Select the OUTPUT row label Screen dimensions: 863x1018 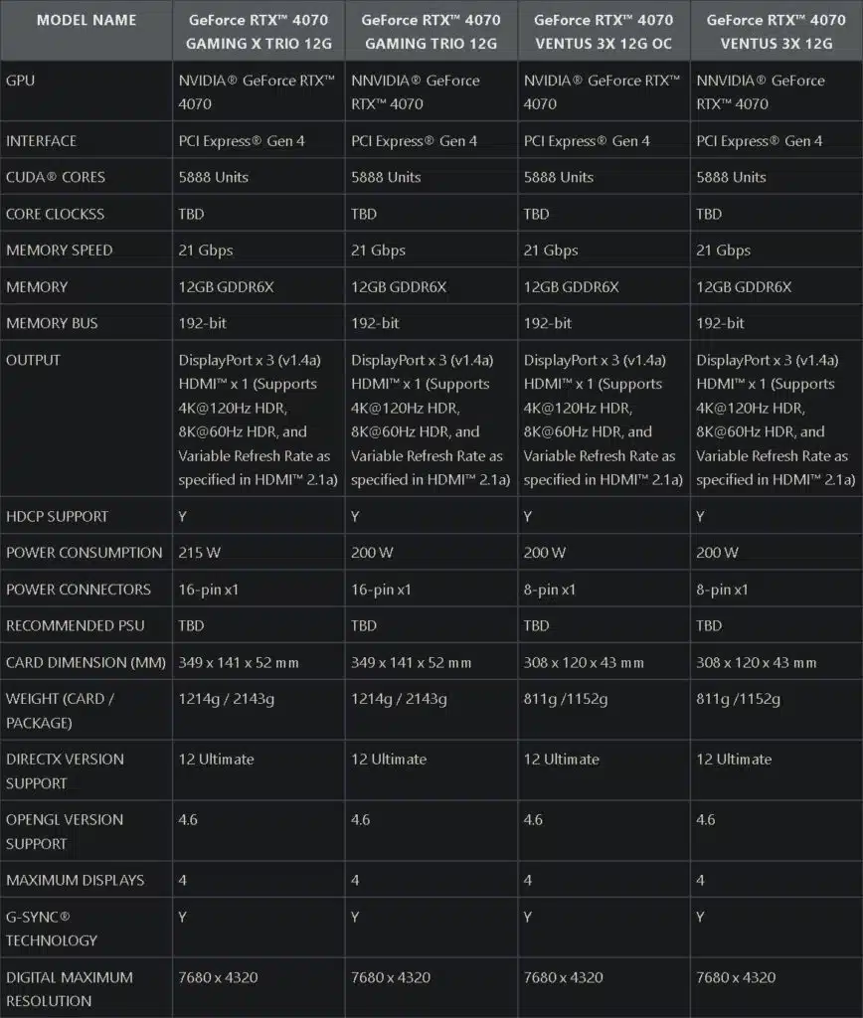pyautogui.click(x=33, y=360)
